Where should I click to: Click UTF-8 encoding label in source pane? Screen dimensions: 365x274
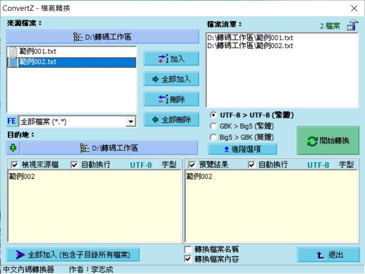click(141, 165)
